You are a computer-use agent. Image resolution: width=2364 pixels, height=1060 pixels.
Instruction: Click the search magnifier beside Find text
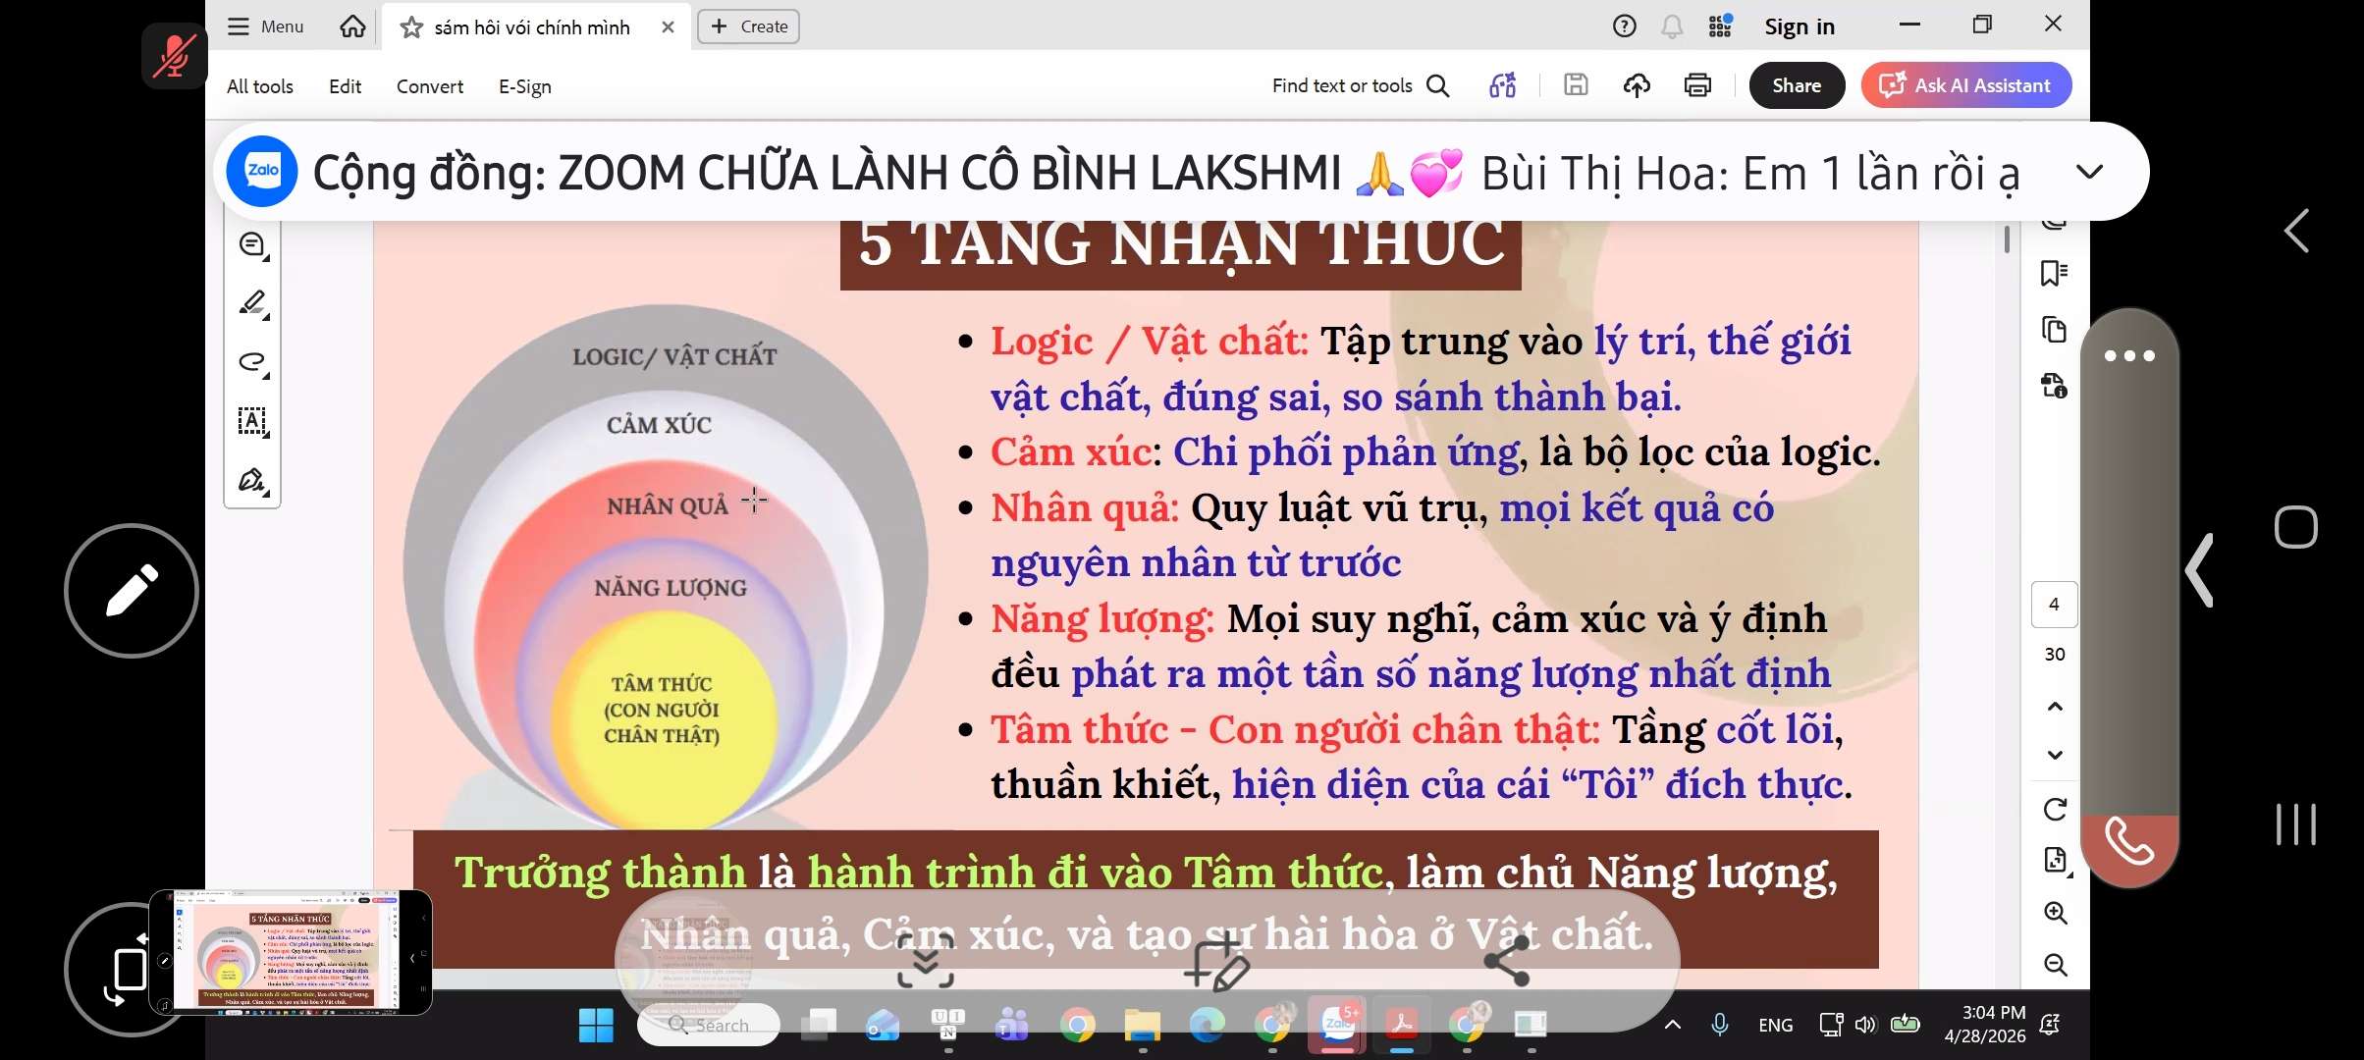1438,86
